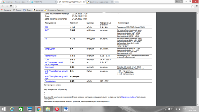Screen dimensions: 199x112
Task: Switch to the Доступ к ресурсу tab
Action: click(99, 2)
